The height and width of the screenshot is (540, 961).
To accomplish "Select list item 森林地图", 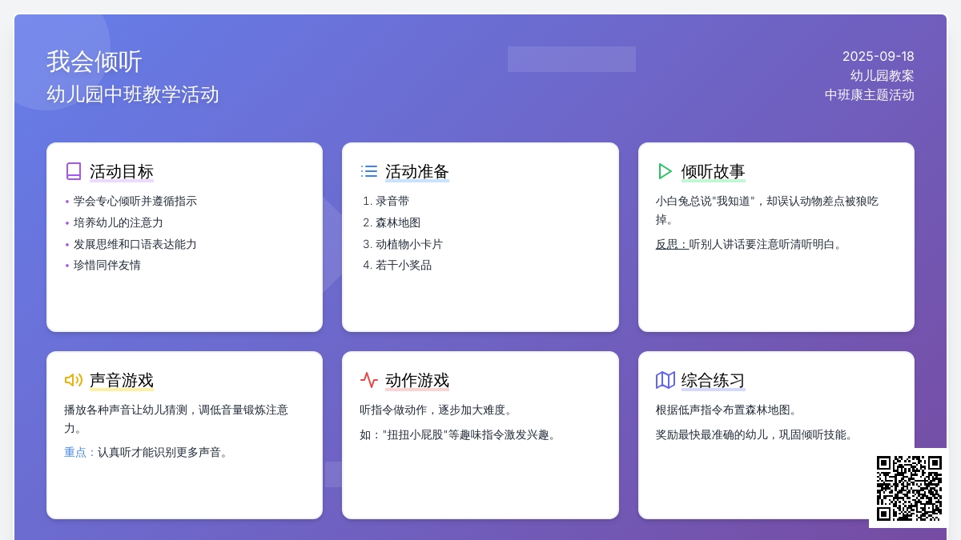I will coord(398,222).
